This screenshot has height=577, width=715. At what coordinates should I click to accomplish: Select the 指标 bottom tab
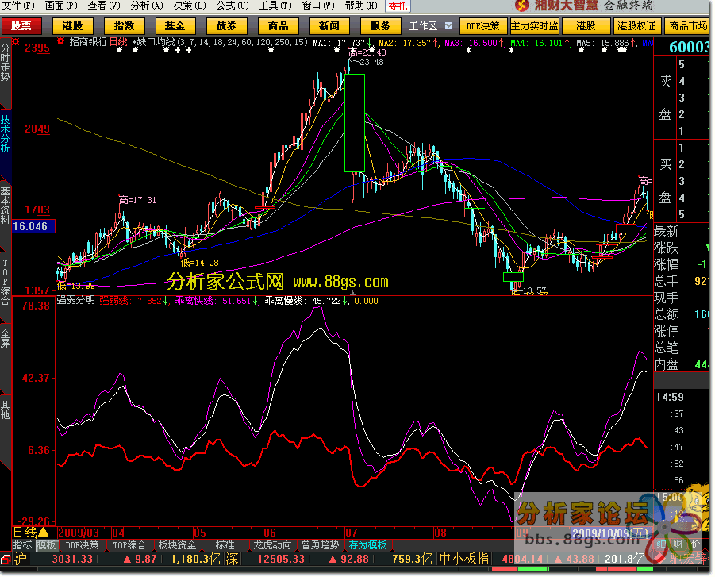click(23, 545)
